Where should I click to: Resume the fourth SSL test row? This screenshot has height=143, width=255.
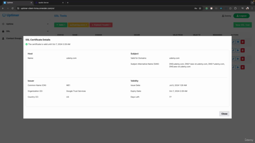[238, 67]
